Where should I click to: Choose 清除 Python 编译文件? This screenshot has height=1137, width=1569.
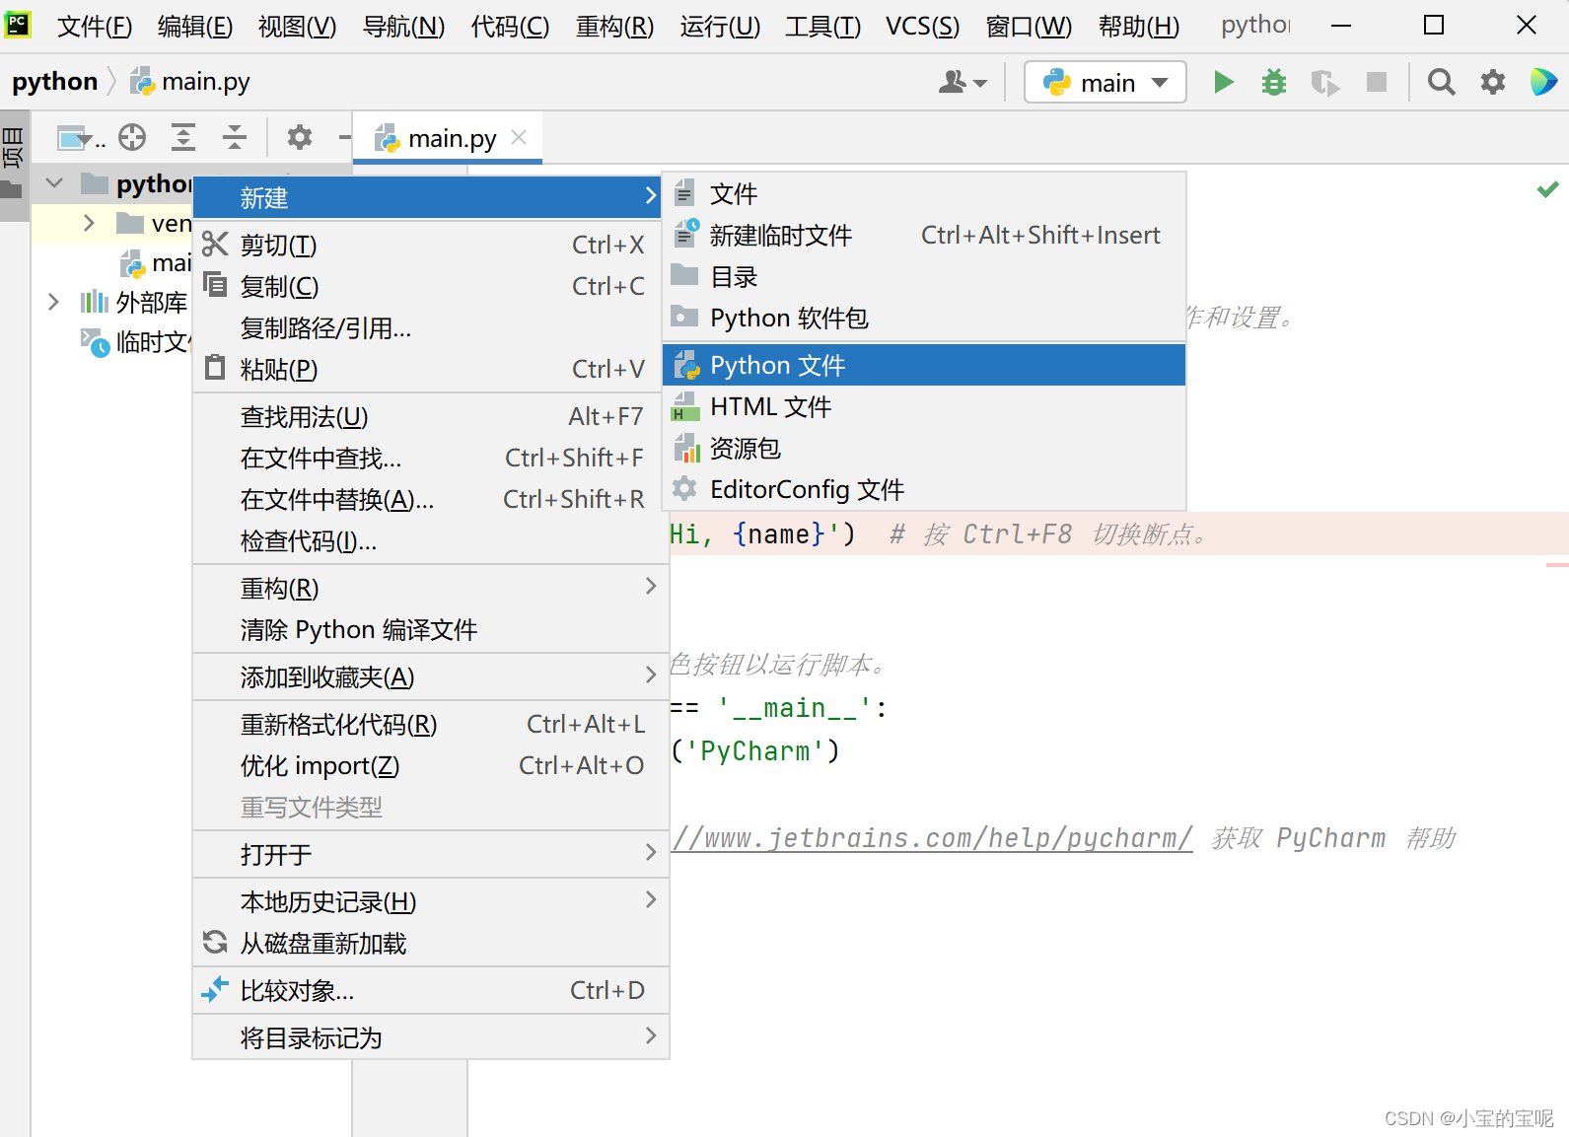click(x=431, y=629)
